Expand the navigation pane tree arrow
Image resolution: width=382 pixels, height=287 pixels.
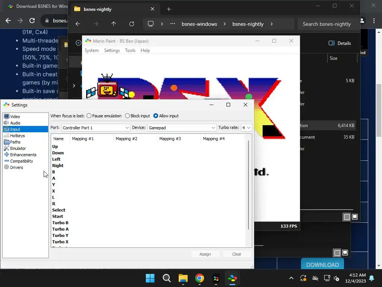tap(74, 86)
